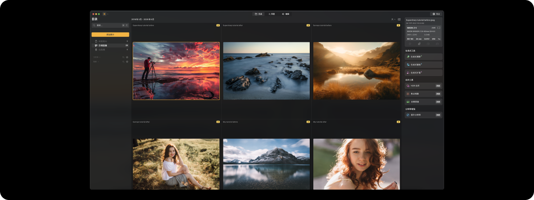Favorite the photo with heart icon
Screen dimensions: 534x200
click(410, 44)
